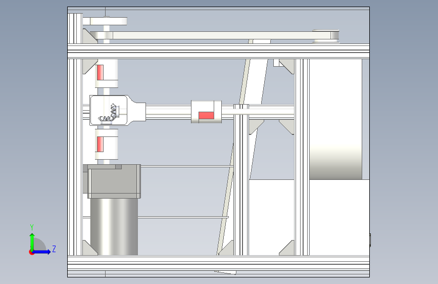The image size is (438, 284).
Task: Click the 'Y' axis label
Action: (32, 227)
